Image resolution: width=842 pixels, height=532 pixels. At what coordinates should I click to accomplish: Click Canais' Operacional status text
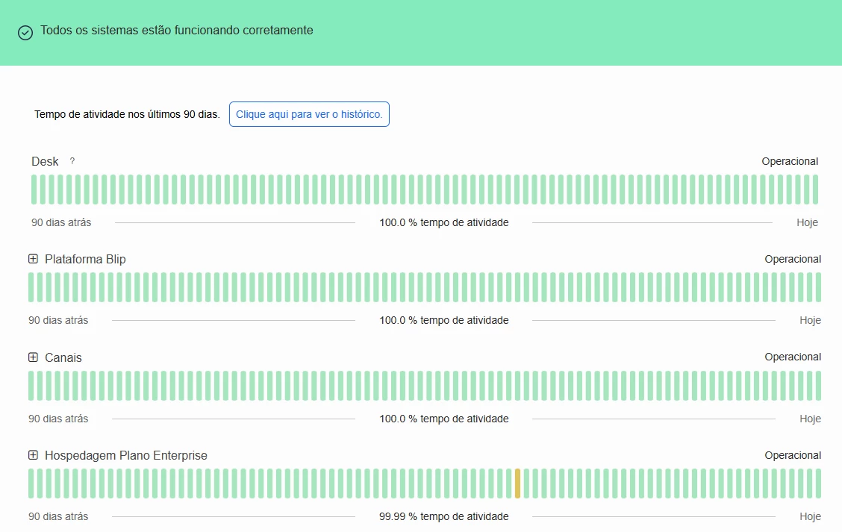[793, 357]
